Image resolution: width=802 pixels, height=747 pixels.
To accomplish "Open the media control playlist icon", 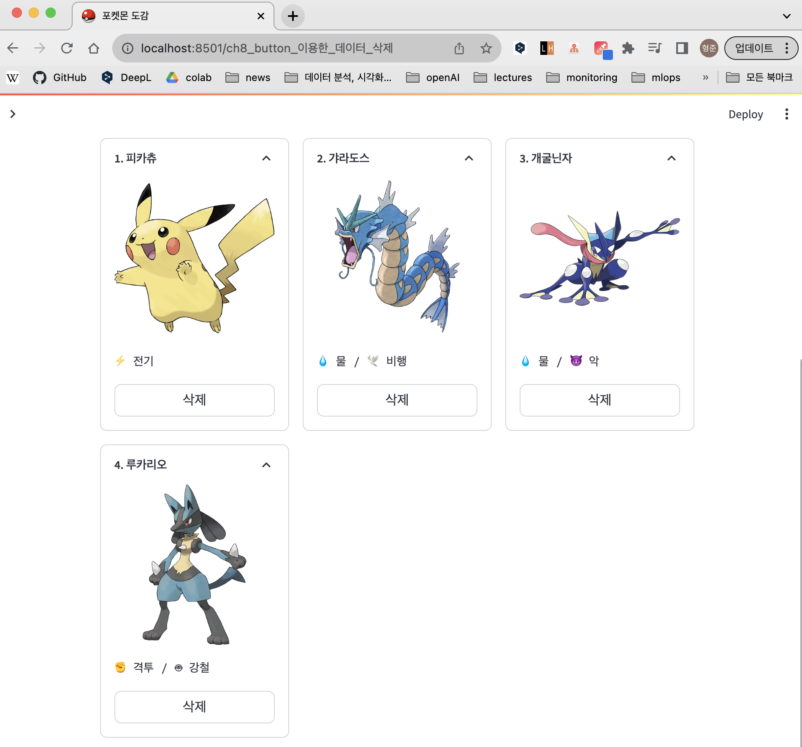I will pyautogui.click(x=655, y=48).
